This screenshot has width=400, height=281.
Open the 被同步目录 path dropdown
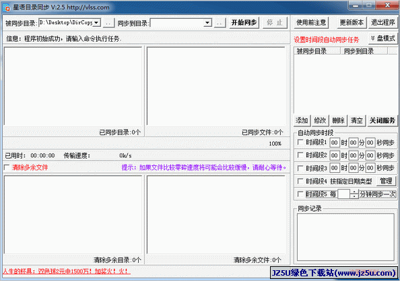(x=96, y=23)
